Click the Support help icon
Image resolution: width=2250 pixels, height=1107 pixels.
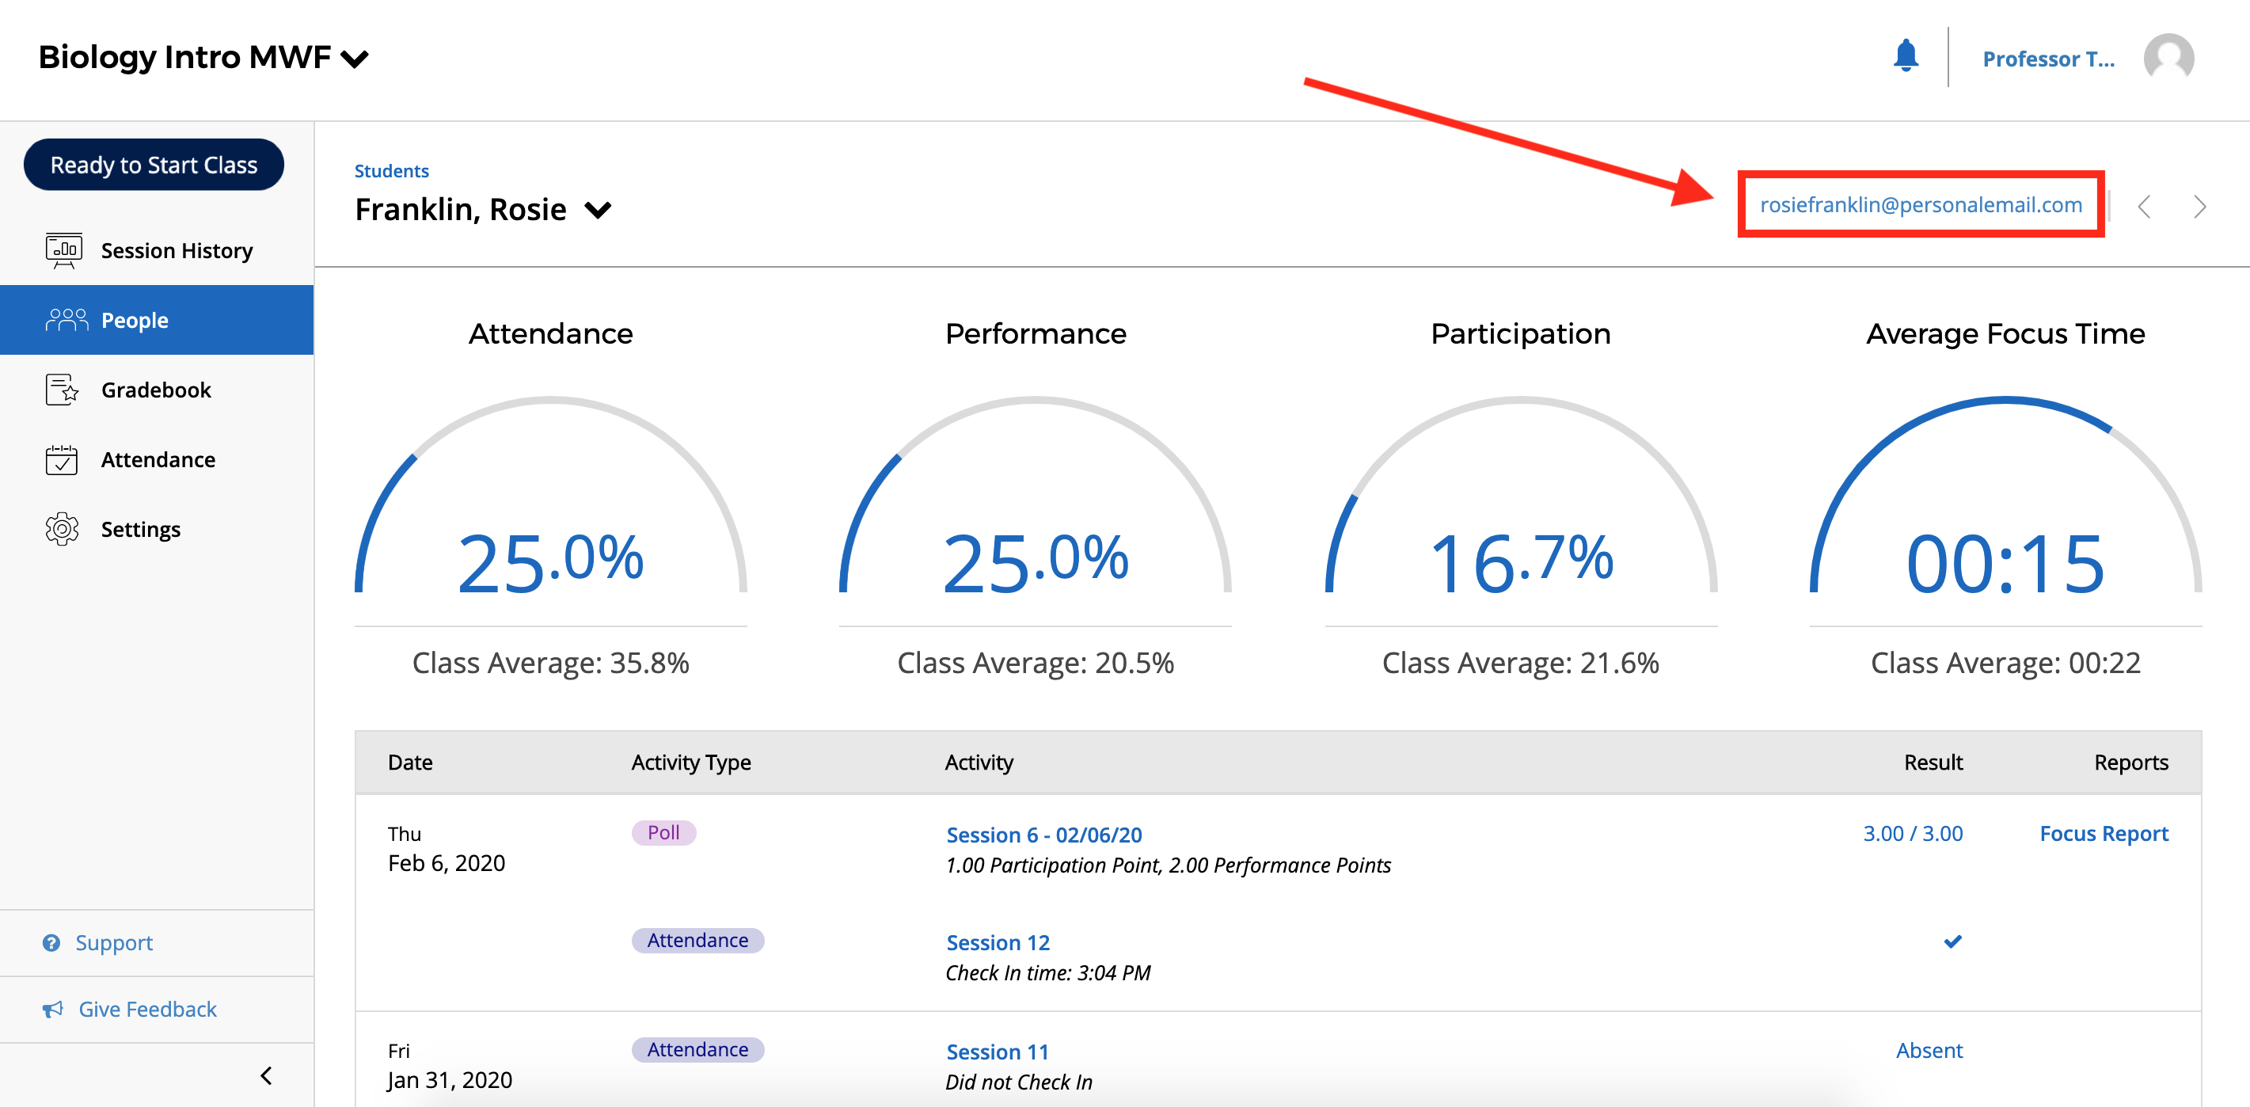coord(52,943)
